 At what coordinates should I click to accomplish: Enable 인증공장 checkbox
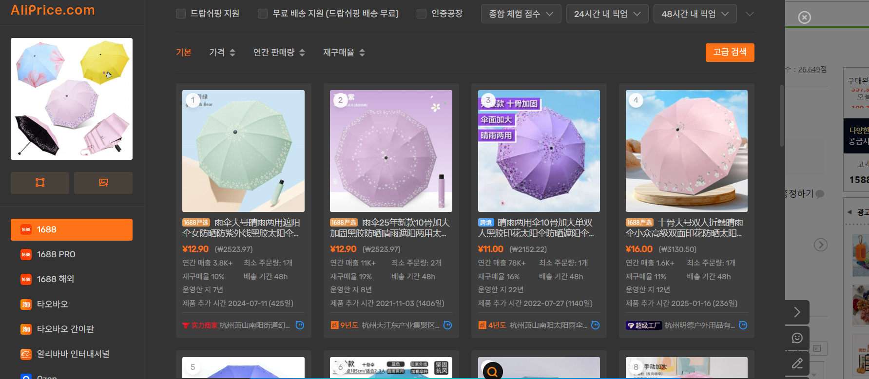click(422, 14)
